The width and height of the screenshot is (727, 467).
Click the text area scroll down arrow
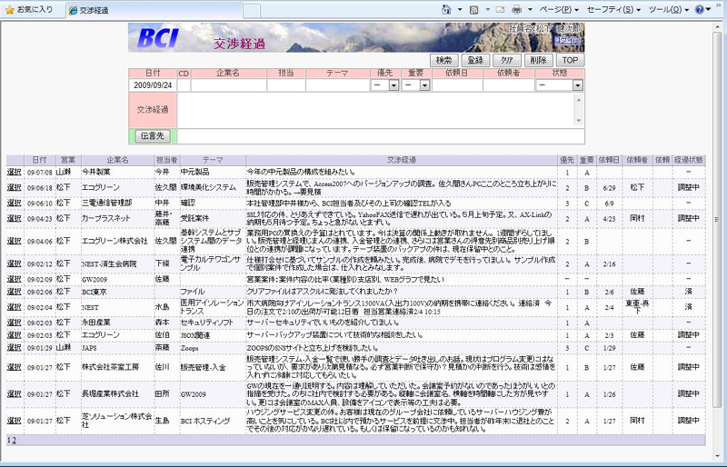click(x=579, y=121)
